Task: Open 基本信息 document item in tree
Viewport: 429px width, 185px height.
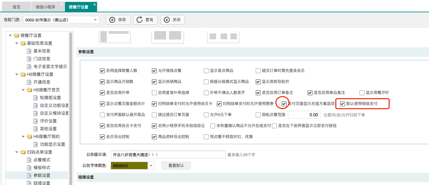Action: [x=42, y=51]
